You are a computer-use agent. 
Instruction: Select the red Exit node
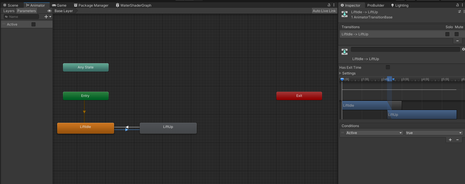coord(299,96)
